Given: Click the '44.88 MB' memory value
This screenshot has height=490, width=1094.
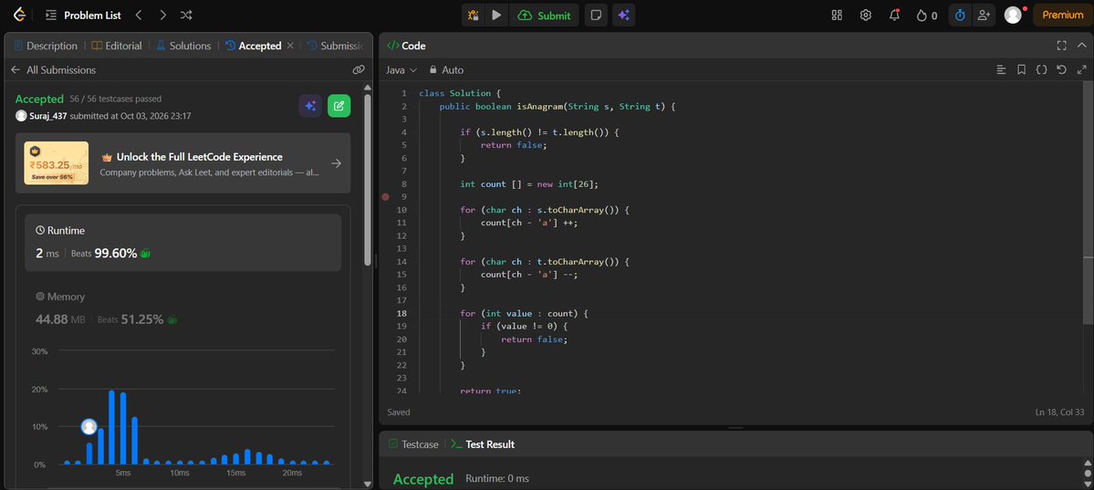Looking at the screenshot, I should pos(60,319).
